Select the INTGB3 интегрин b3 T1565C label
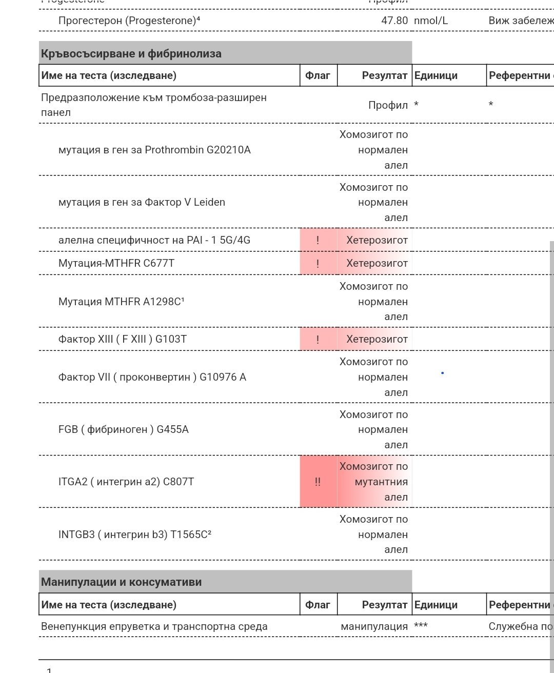Viewport: 554px width, 673px height. (135, 535)
